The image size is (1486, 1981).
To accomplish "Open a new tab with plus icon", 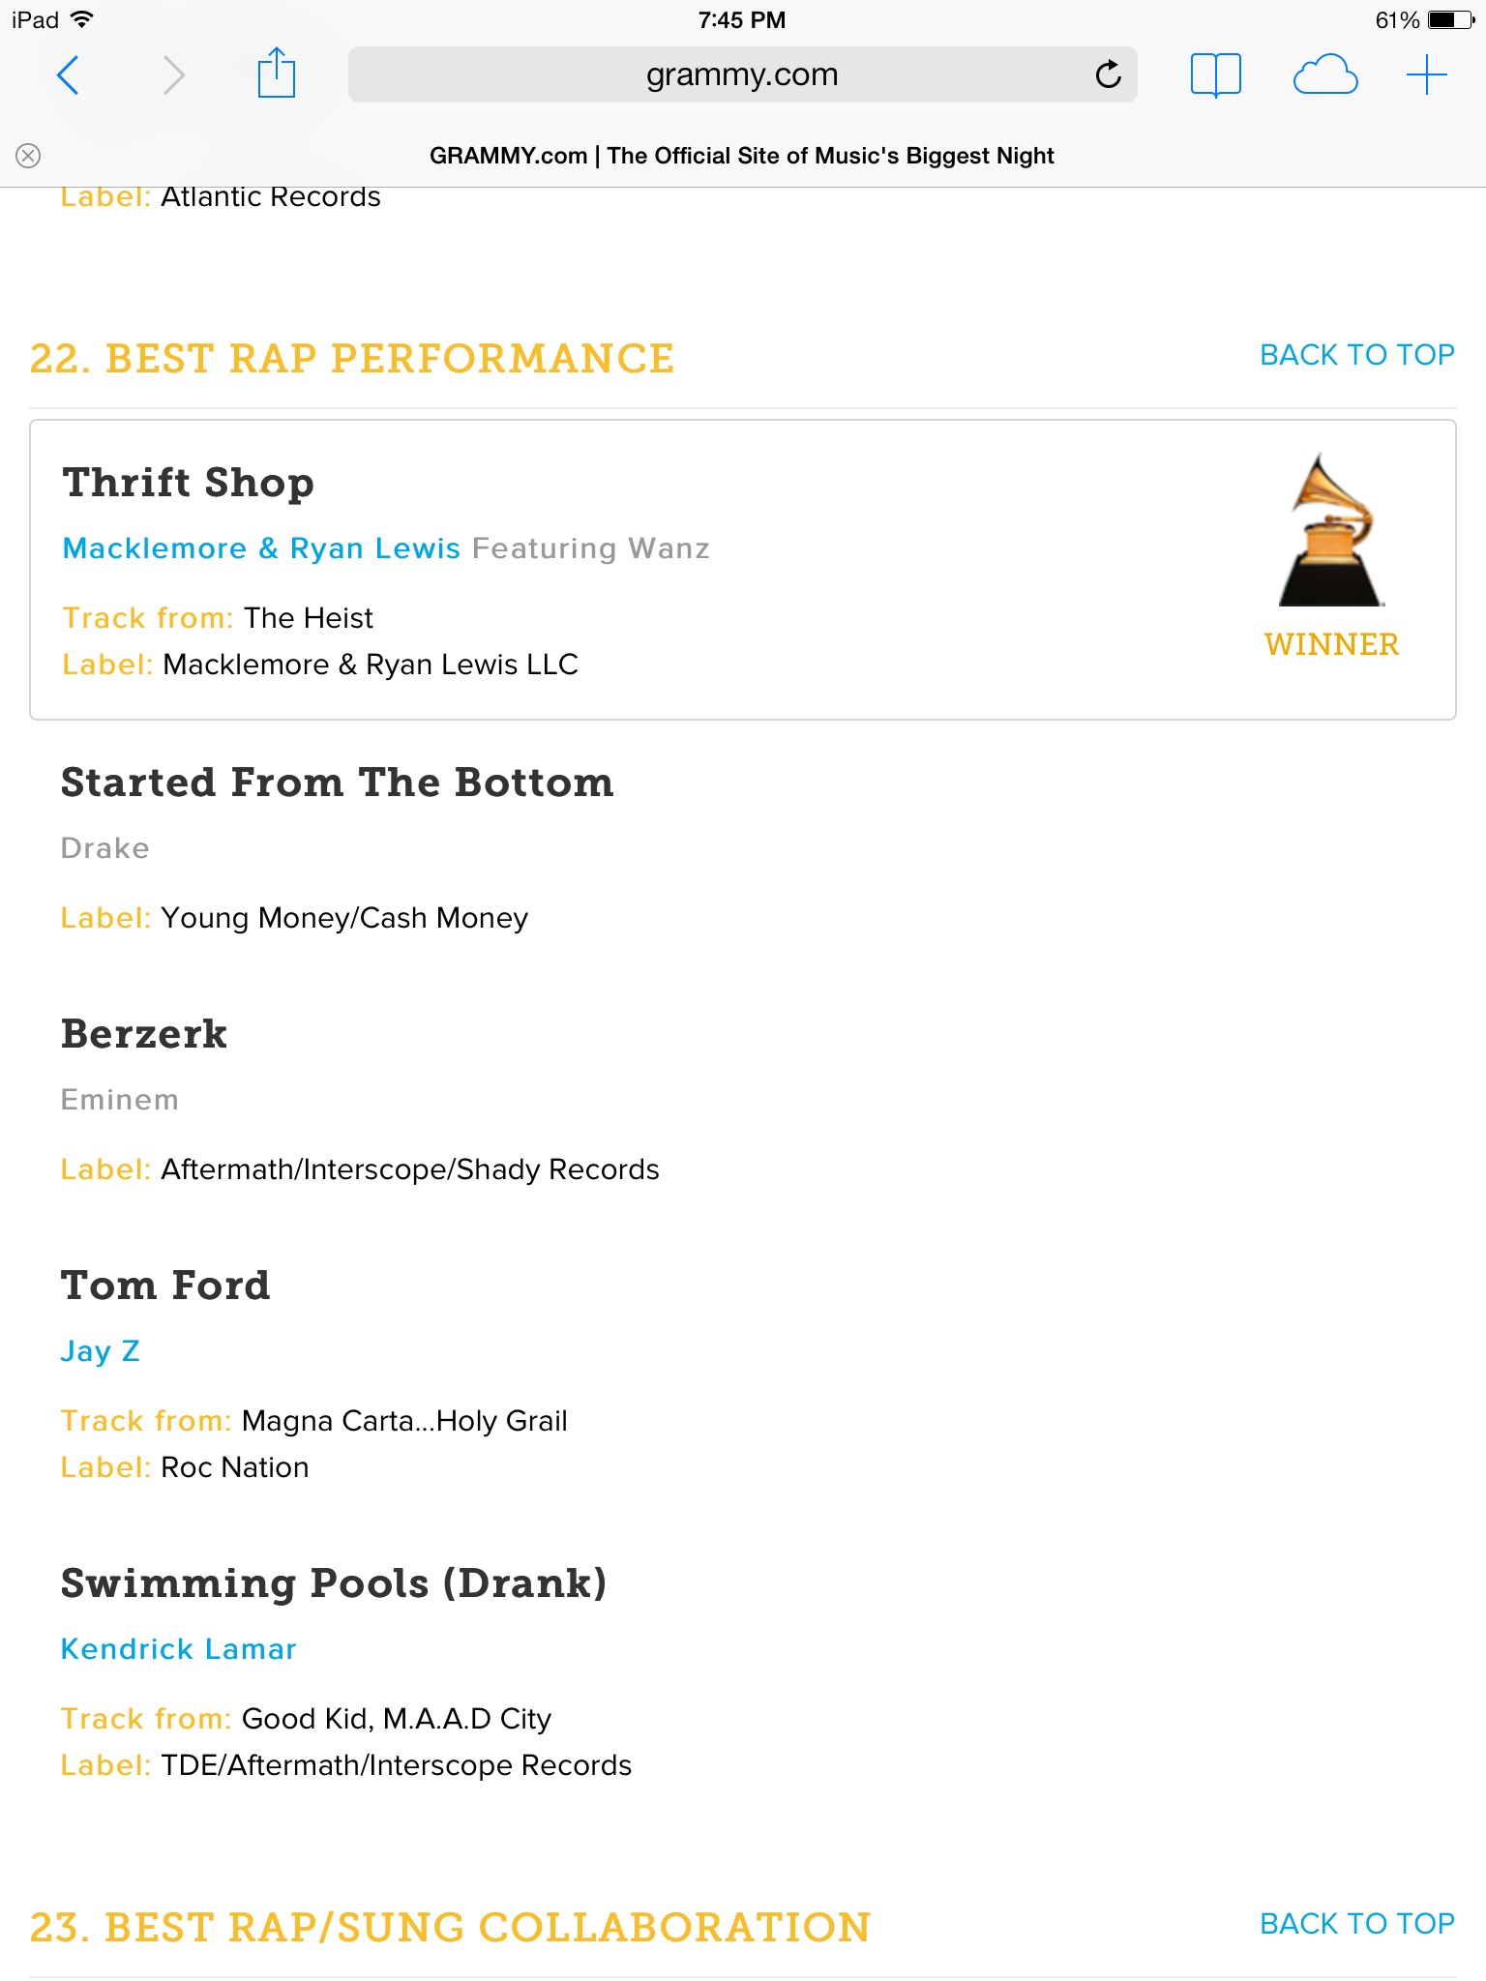I will pyautogui.click(x=1426, y=74).
